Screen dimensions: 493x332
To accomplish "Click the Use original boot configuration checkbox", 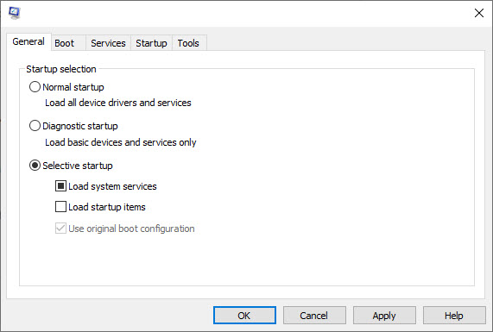I will 60,229.
